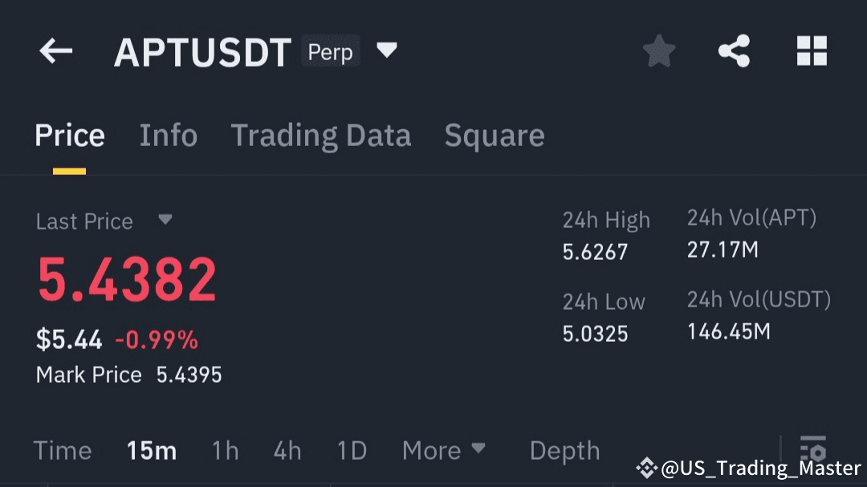Open chart settings icon beside Depth
This screenshot has width=867, height=487.
pos(812,449)
